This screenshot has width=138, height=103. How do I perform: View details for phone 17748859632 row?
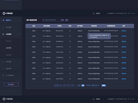coord(124,58)
